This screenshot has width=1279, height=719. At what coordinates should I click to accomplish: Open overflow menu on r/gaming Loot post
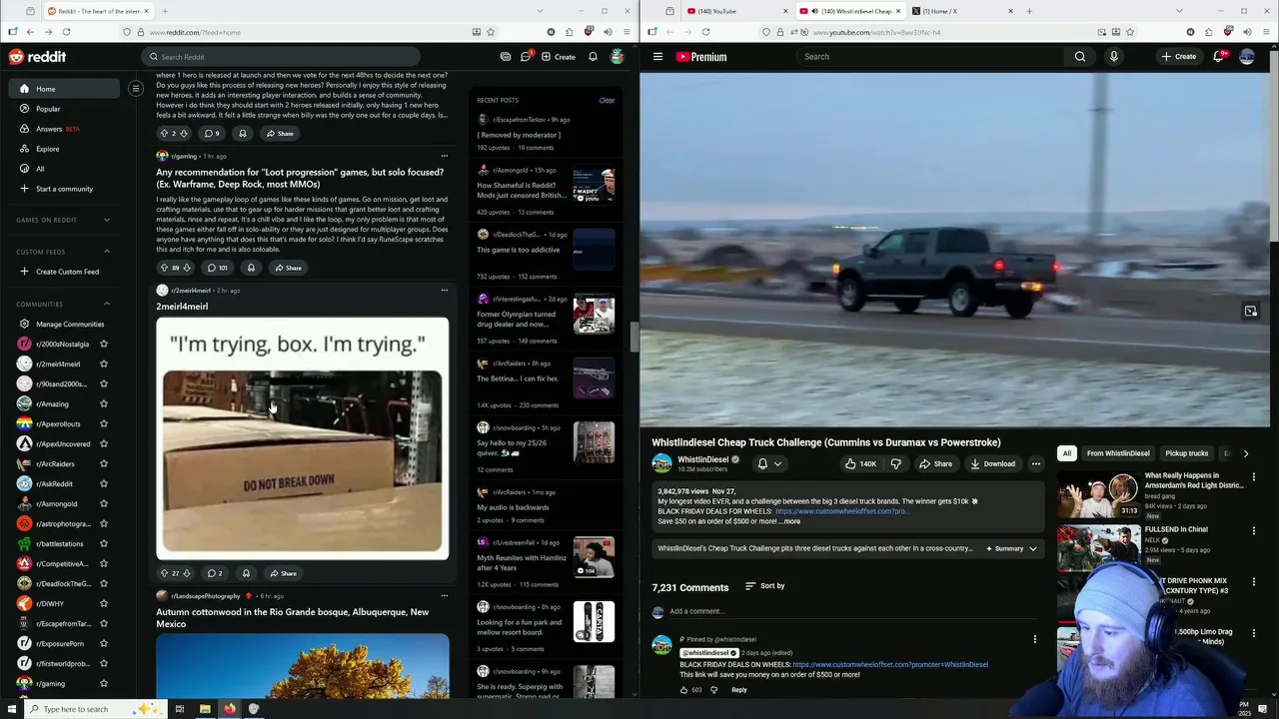coord(445,156)
